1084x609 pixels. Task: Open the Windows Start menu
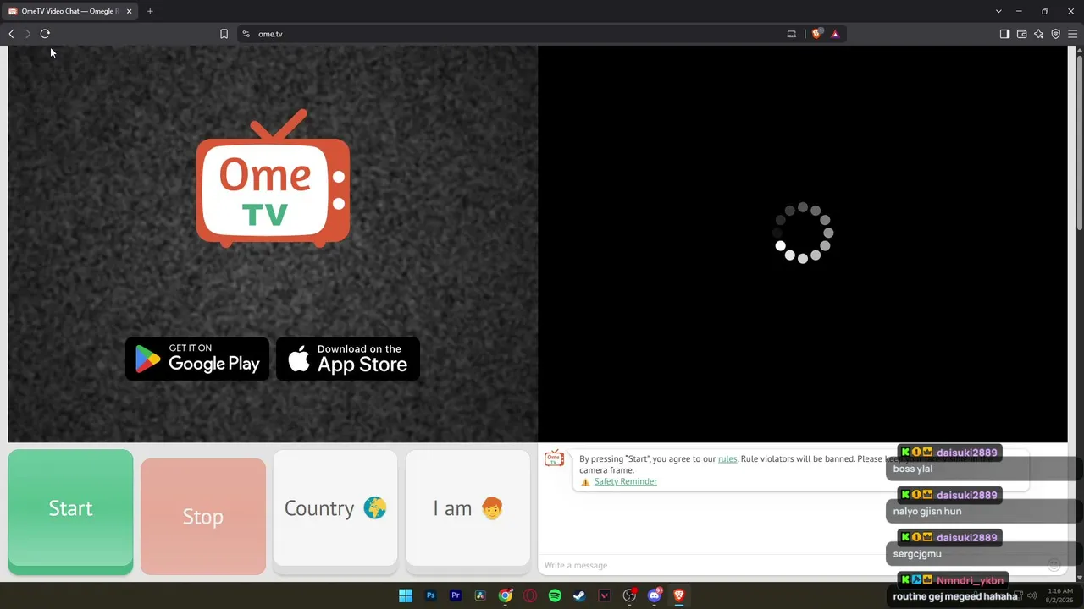406,595
